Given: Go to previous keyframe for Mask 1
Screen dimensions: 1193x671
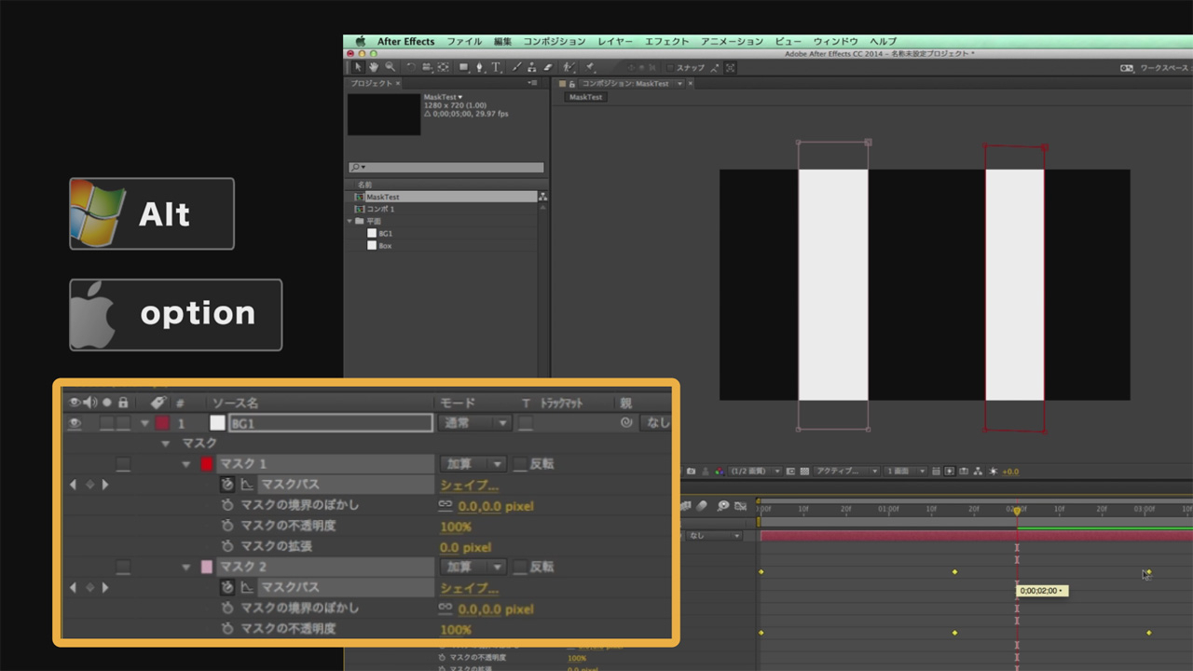Looking at the screenshot, I should 74,485.
